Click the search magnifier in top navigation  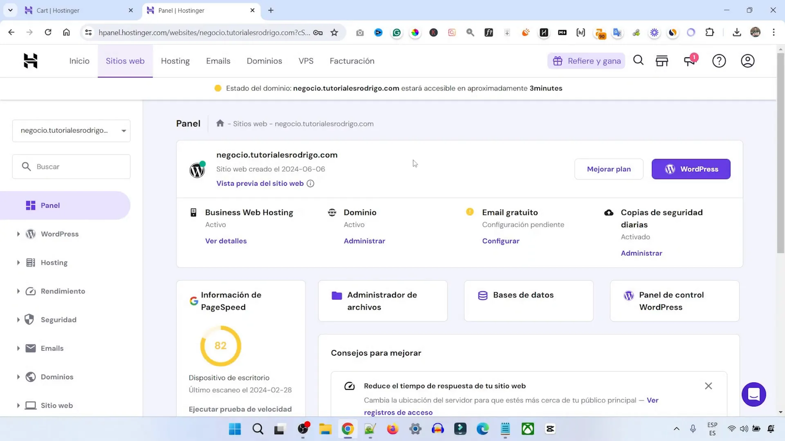point(638,61)
